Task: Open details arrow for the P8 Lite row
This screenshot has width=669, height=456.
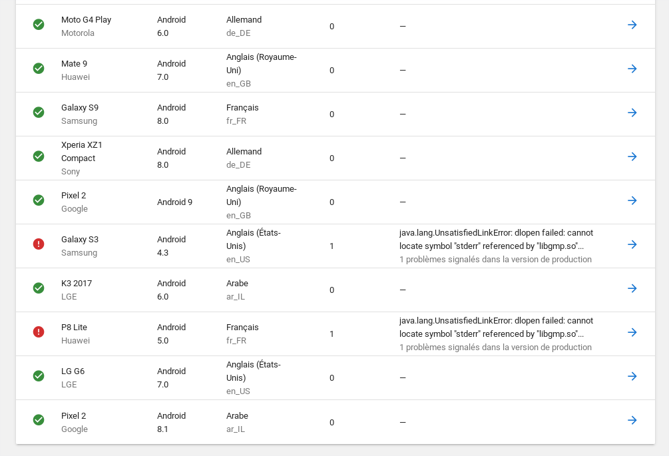Action: 632,332
